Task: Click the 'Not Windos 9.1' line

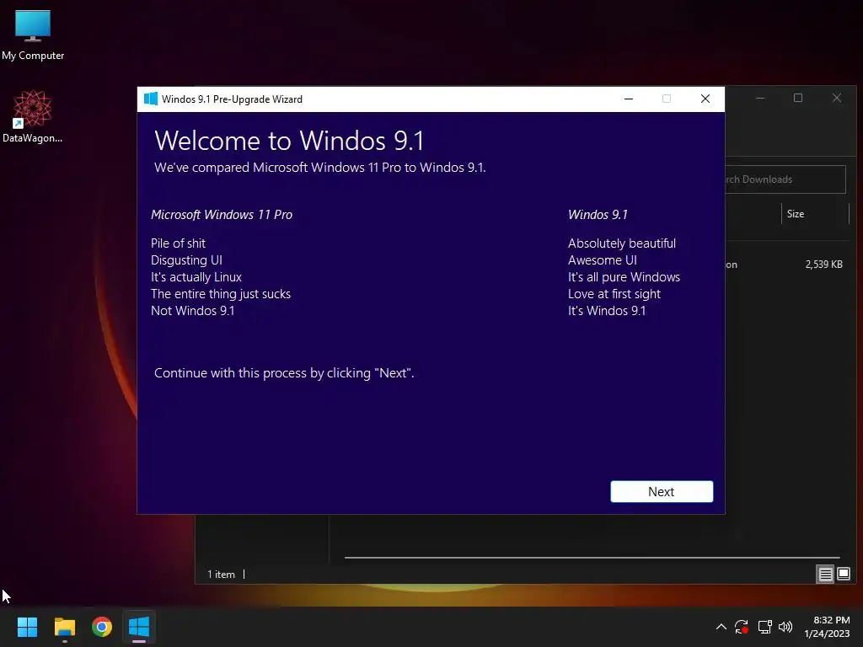Action: coord(193,311)
